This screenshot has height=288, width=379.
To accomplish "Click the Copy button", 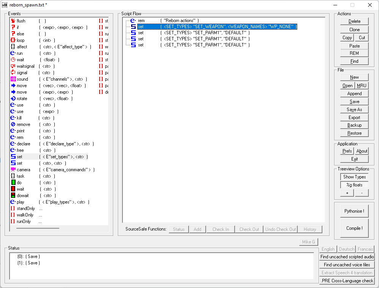I will 347,38.
